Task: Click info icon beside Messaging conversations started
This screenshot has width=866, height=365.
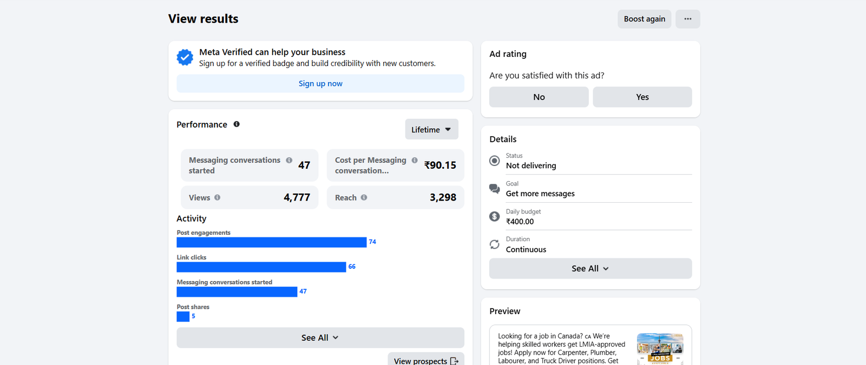Action: [289, 161]
